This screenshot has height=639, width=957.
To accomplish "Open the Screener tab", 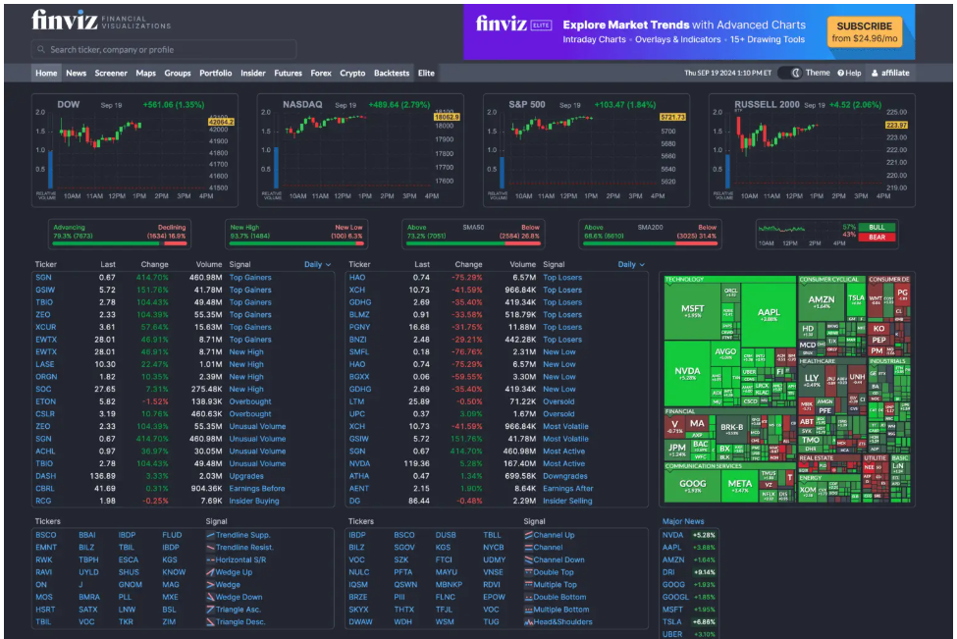I will click(x=111, y=73).
